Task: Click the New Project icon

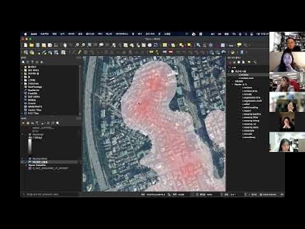Action: click(x=25, y=45)
